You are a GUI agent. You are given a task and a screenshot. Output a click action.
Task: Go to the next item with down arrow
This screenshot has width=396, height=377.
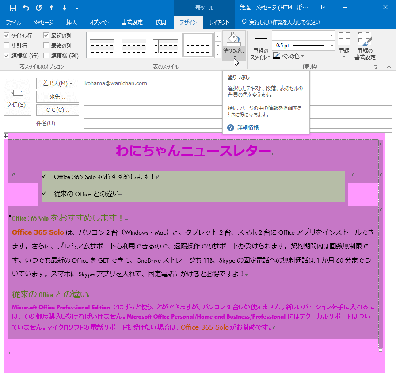65,8
